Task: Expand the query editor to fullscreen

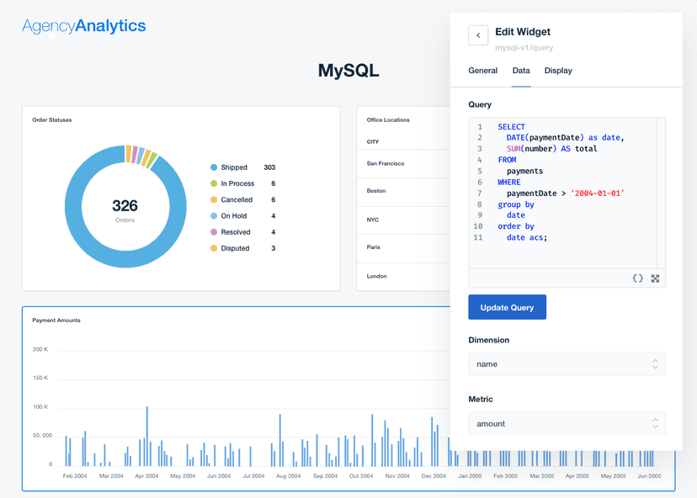Action: point(656,278)
